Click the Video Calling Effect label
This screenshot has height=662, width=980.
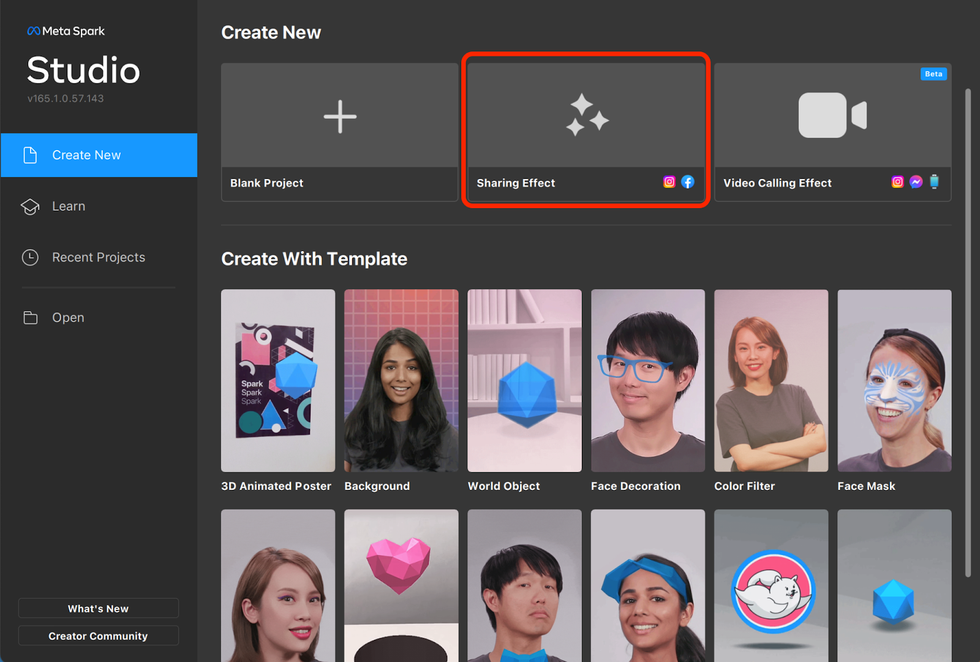[x=777, y=183]
